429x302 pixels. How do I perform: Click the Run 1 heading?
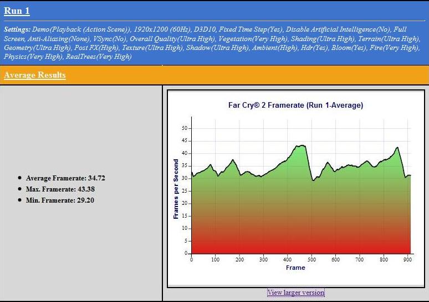pyautogui.click(x=17, y=11)
